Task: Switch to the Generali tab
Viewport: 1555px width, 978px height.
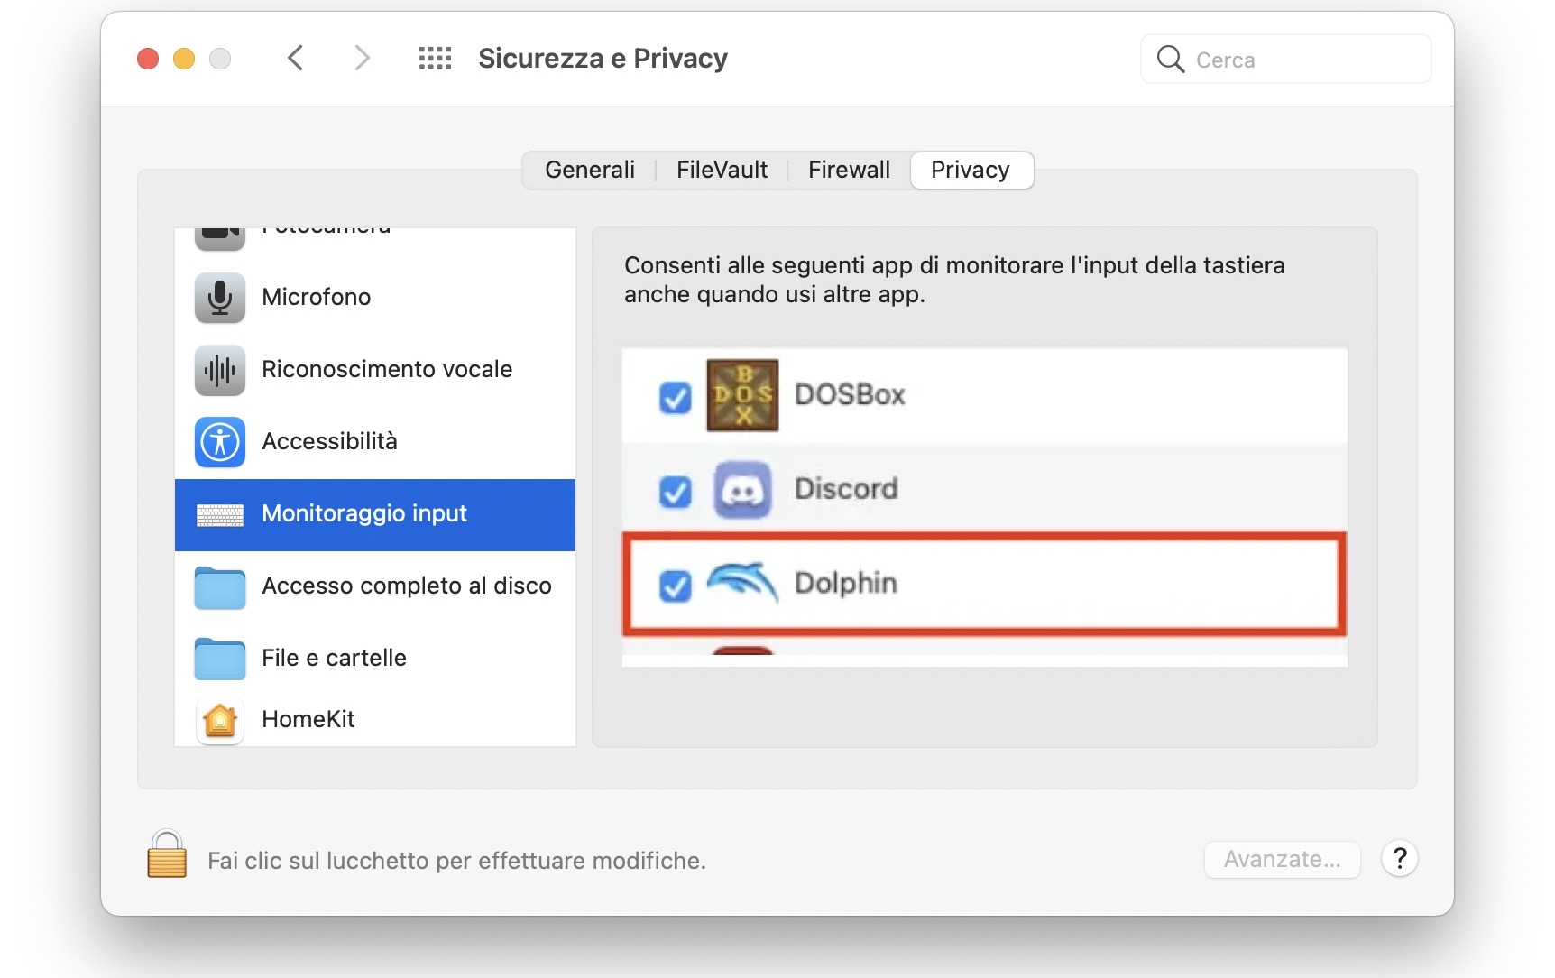Action: pos(590,170)
